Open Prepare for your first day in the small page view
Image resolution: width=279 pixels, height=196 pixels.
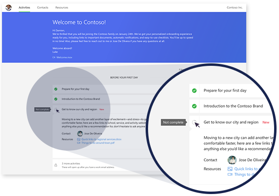point(75,89)
